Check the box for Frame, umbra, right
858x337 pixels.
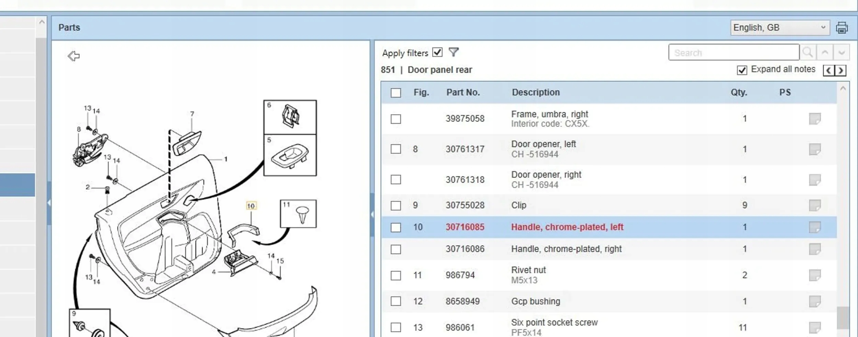point(396,119)
